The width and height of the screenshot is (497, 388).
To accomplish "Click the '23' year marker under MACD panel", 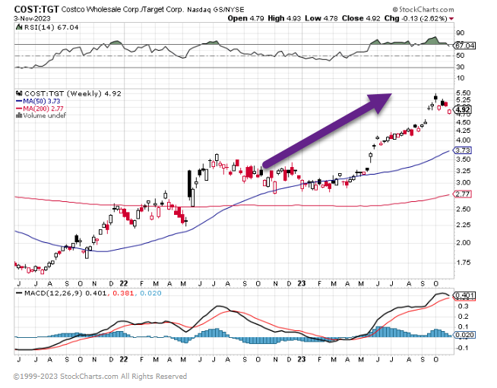I will (x=302, y=359).
